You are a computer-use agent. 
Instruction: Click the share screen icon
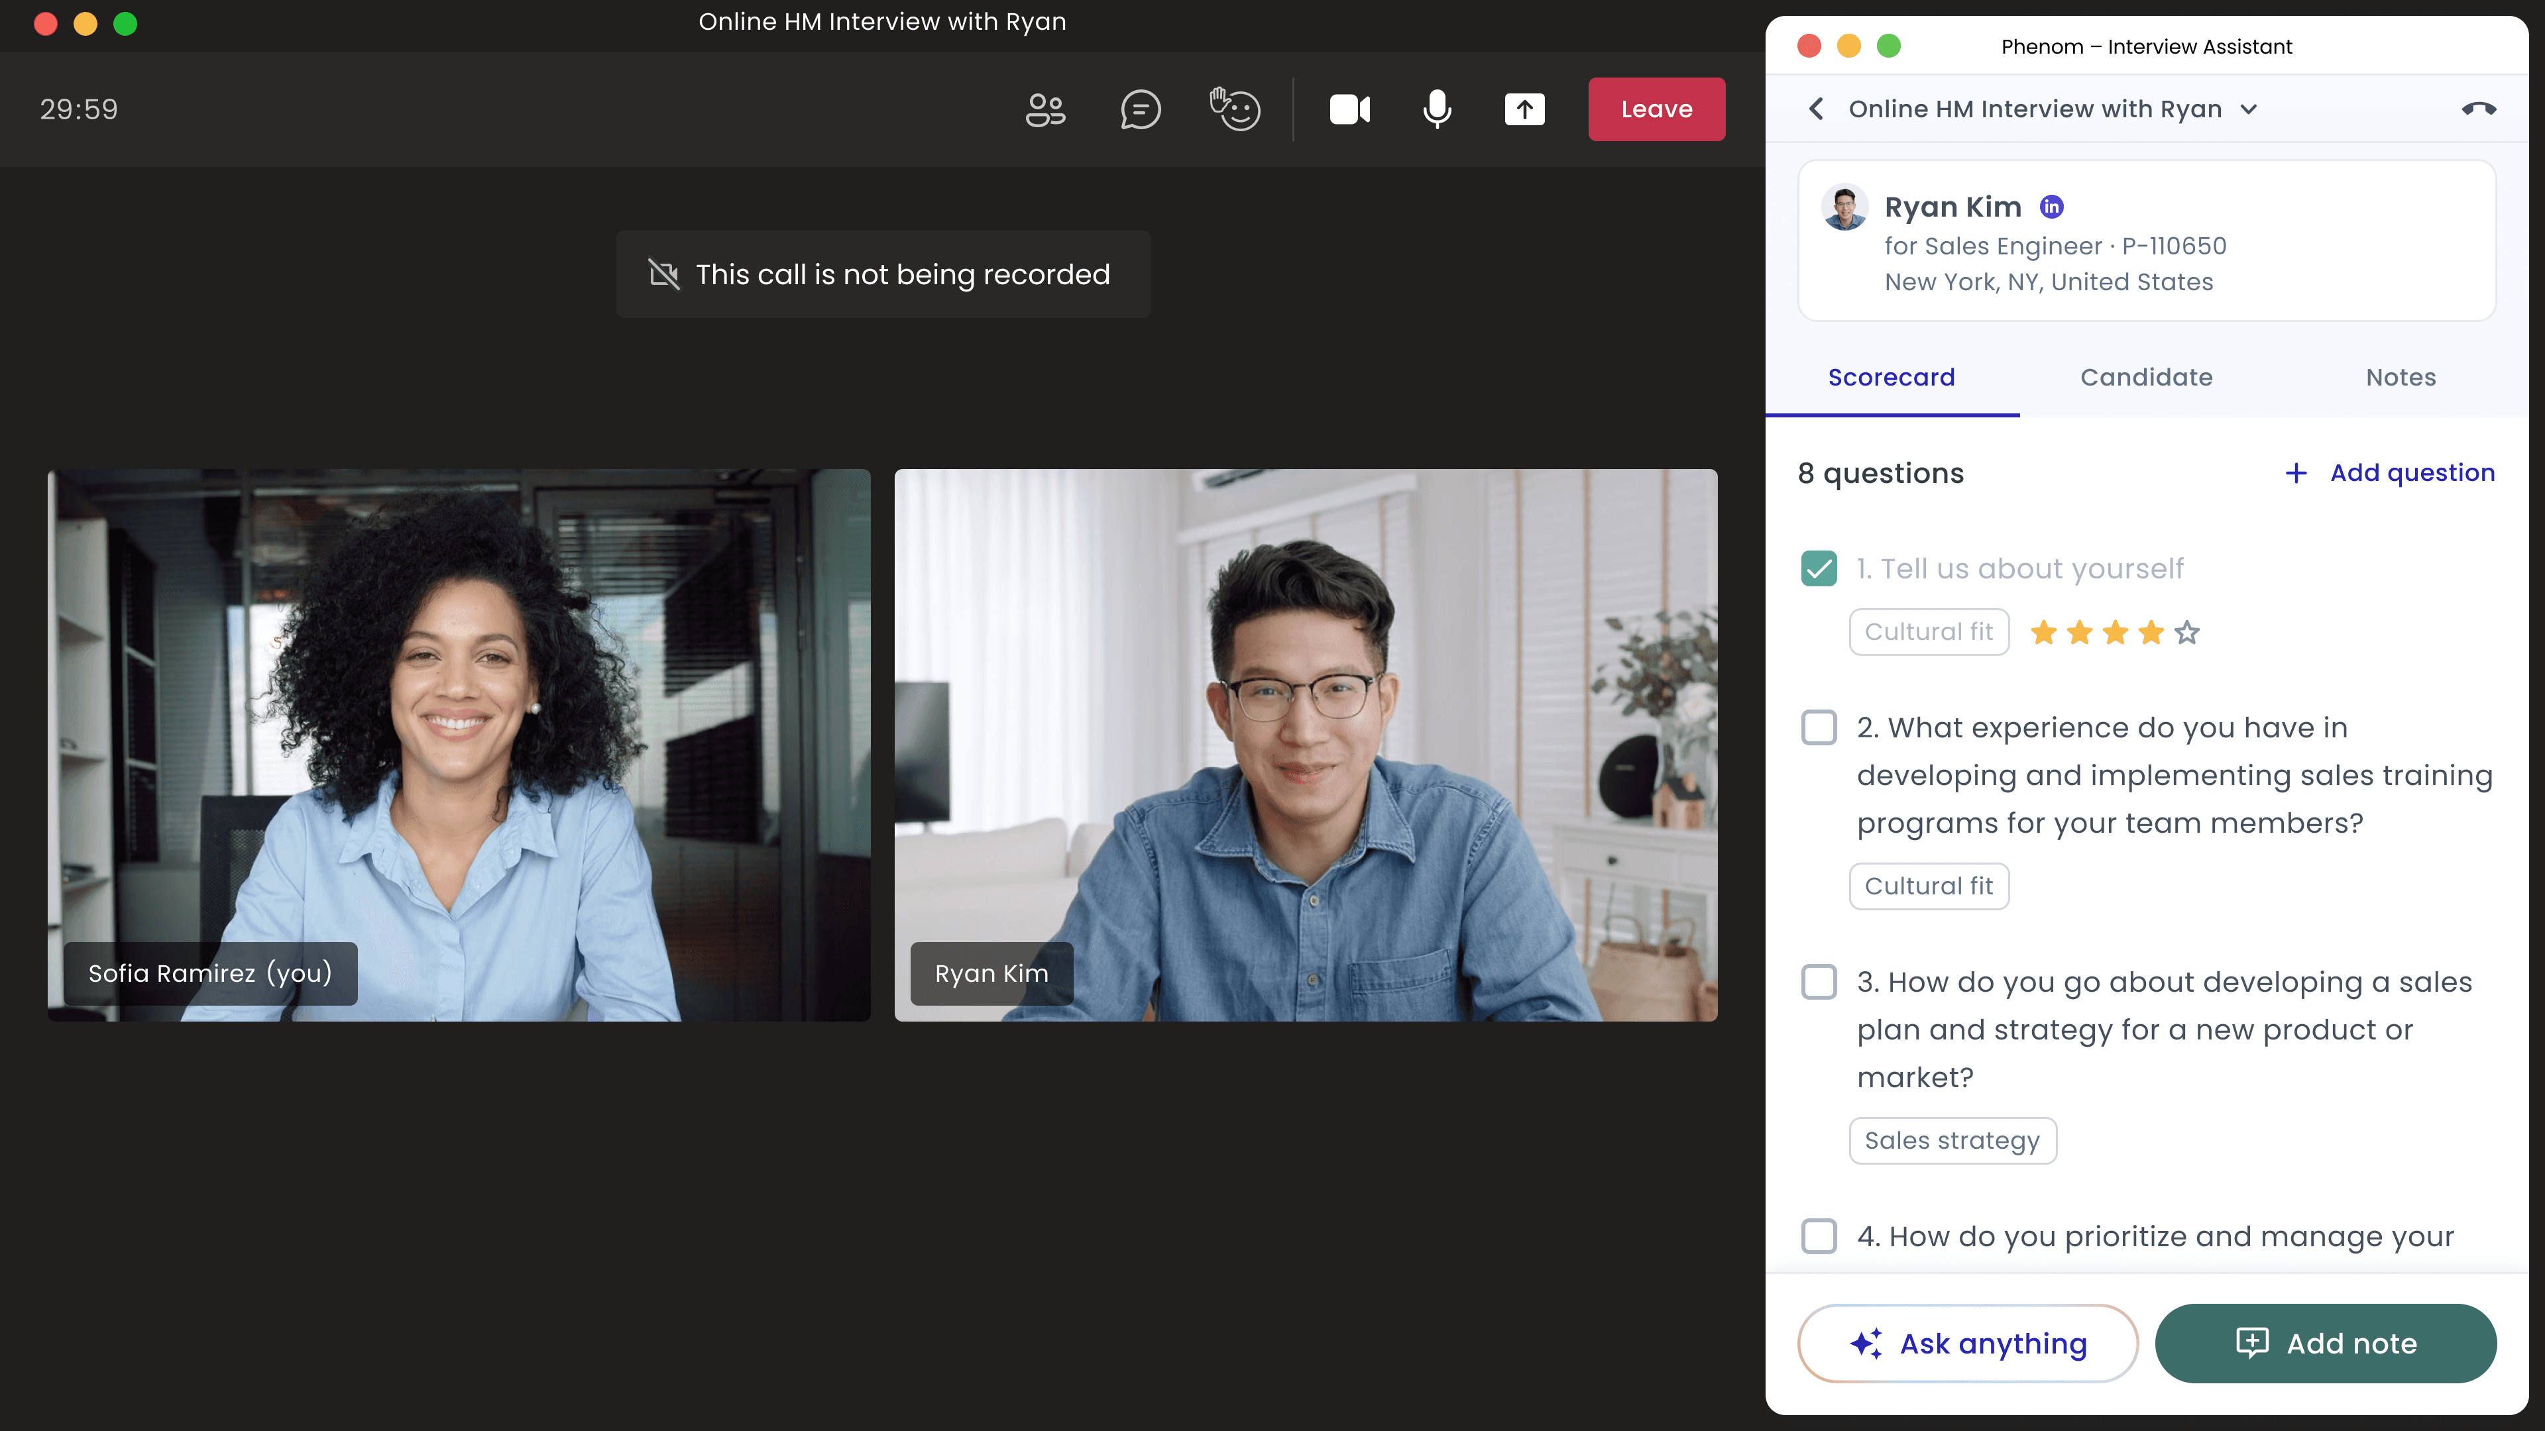point(1524,109)
